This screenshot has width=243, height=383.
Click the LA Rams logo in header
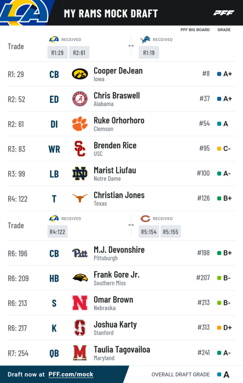pos(25,12)
